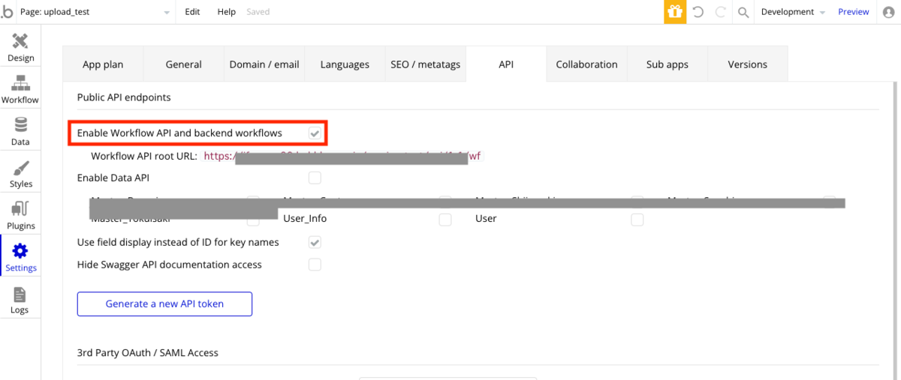
Task: Click the Preview link
Action: 854,12
